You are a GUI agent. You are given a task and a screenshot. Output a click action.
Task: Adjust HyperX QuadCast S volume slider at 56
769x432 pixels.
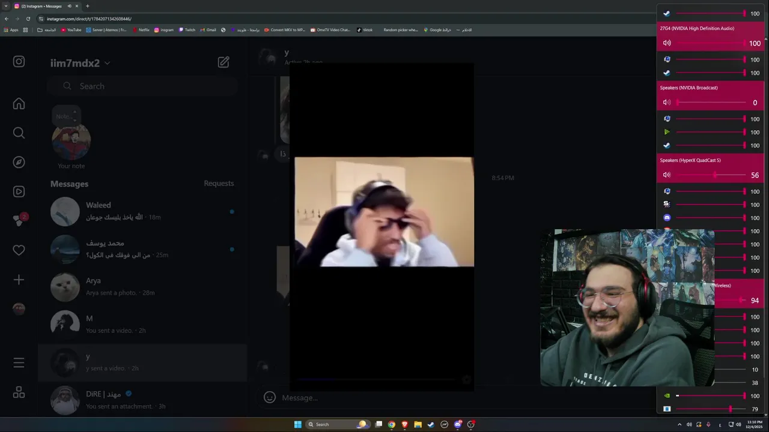pos(711,175)
